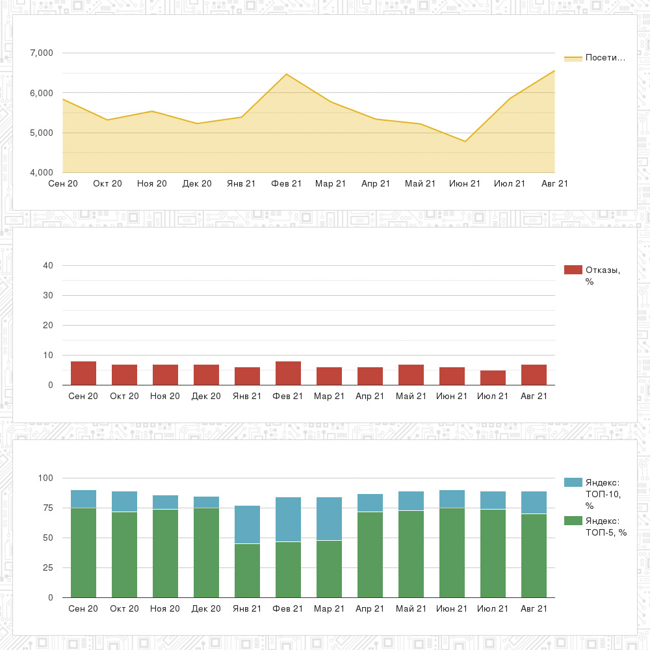The image size is (650, 650).
Task: Click the red Мар 21 bounce-rate bar
Action: (x=329, y=376)
